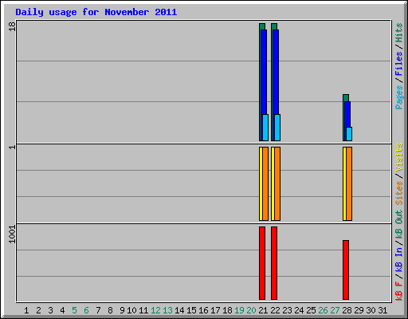Click the 'Hits' legend label
Screen dimensions: 408x319
pyautogui.click(x=398, y=33)
